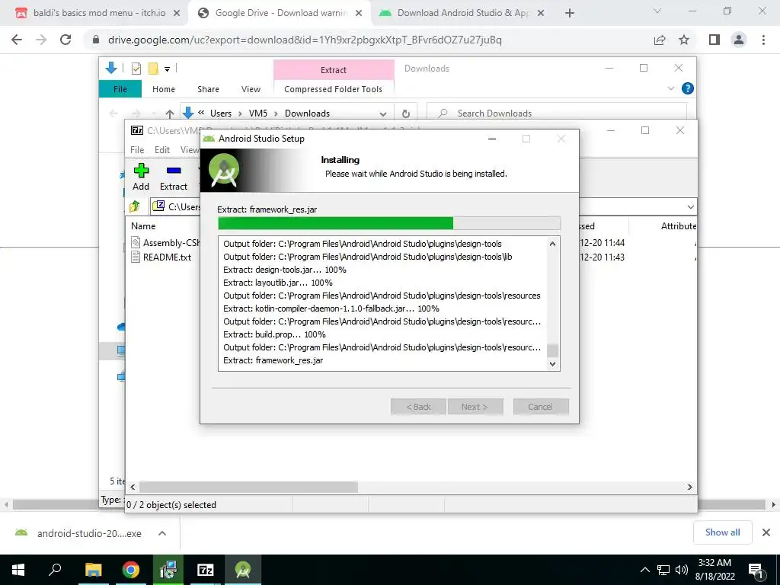Open Chrome side panel icon
This screenshot has width=780, height=585.
point(714,40)
